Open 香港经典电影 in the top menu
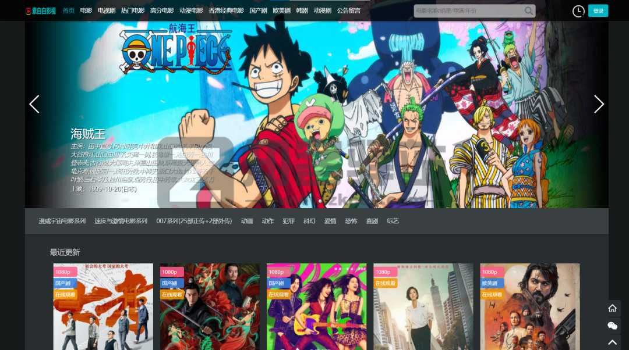 coord(226,10)
